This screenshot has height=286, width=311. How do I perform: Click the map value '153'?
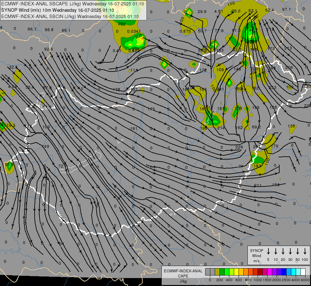tap(276, 185)
